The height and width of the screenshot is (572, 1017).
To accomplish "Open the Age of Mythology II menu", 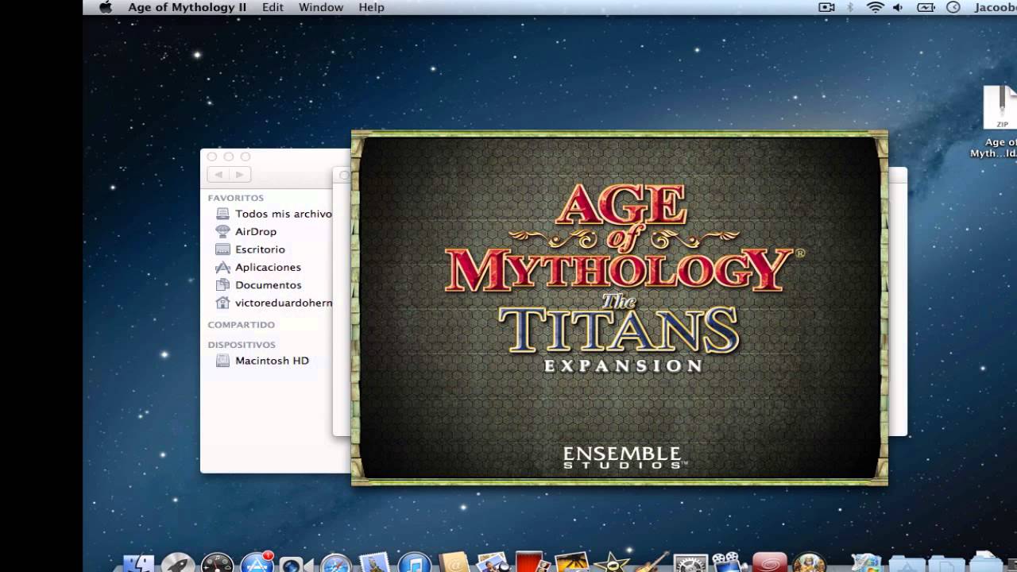I will 188,7.
